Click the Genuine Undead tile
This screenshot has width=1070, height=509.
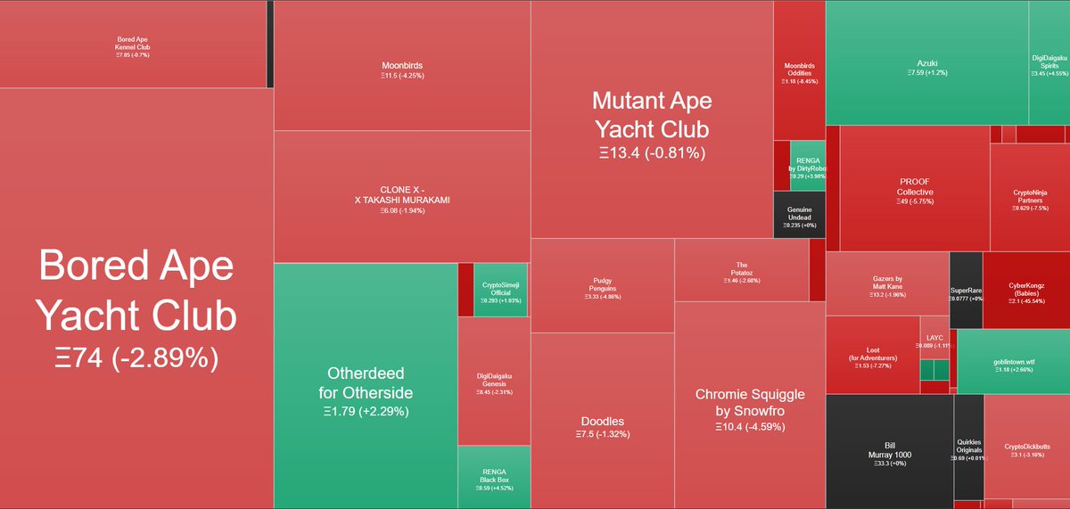[x=799, y=215]
